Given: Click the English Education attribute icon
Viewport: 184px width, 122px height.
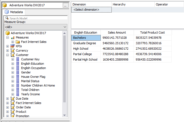Looking at the screenshot, I should (18, 64).
